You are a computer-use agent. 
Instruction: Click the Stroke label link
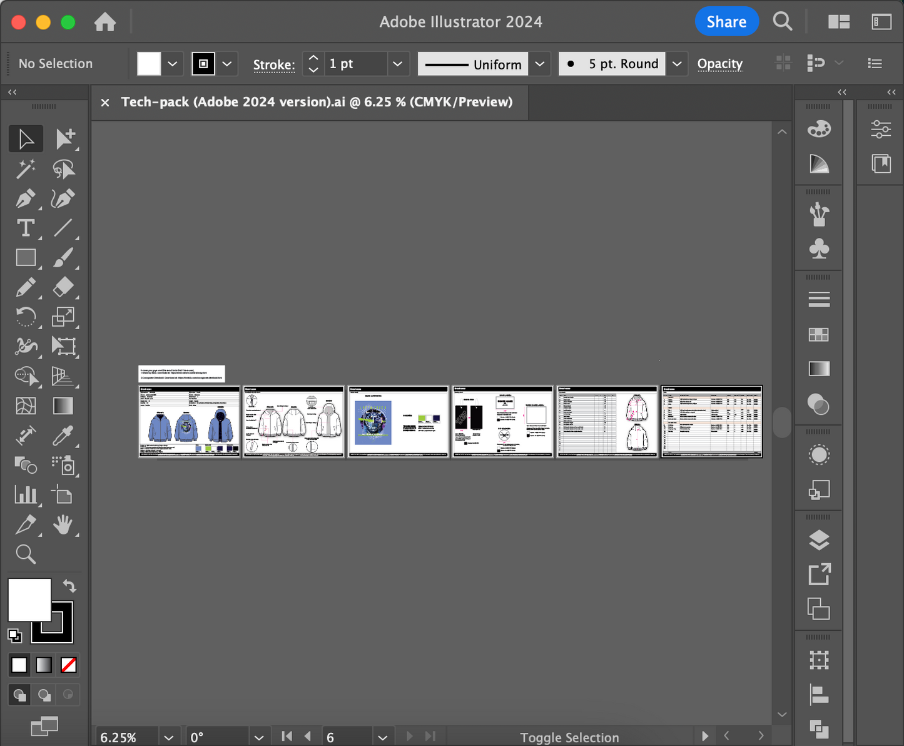273,64
